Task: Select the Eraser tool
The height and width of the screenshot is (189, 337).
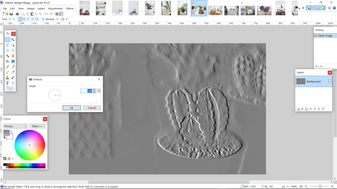Action: point(13,66)
